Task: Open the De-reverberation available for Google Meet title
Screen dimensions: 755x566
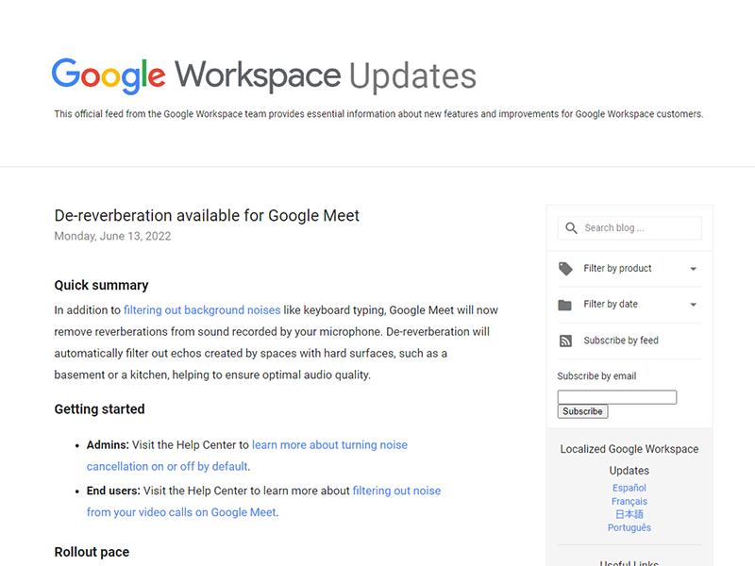Action: 207,216
